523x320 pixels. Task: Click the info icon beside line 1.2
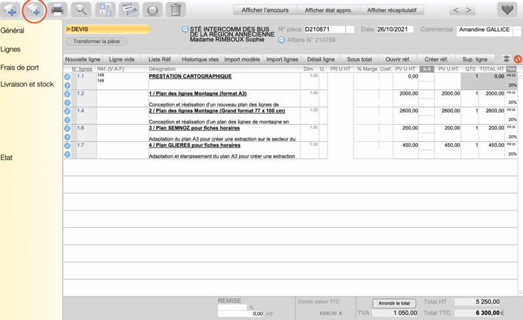tap(67, 94)
